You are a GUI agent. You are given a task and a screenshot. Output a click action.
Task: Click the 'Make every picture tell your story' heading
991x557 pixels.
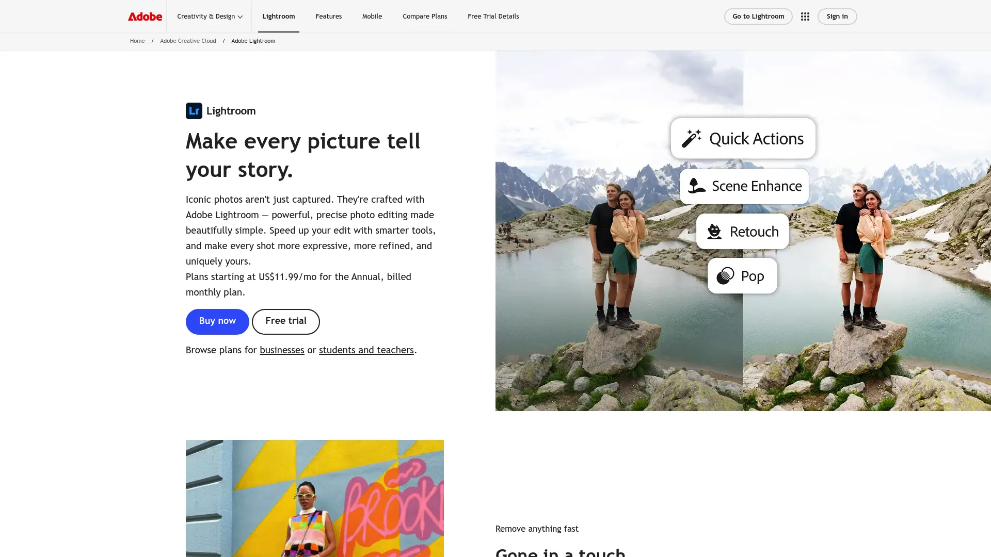point(303,155)
